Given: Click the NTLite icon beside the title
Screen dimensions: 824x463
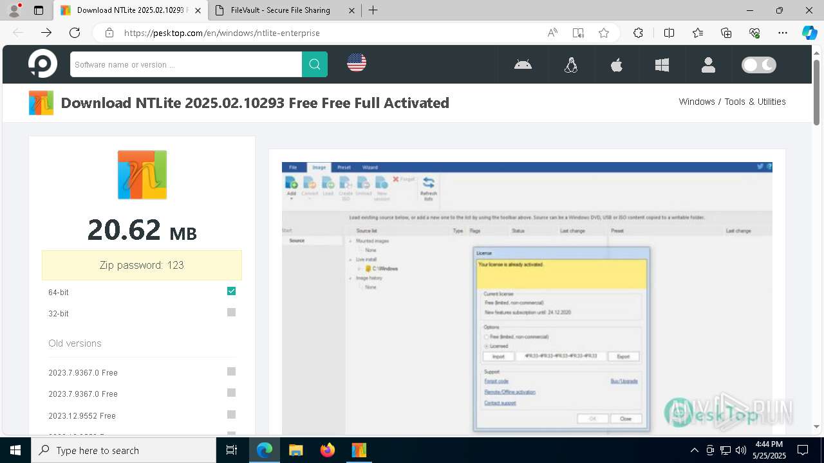Looking at the screenshot, I should [x=41, y=103].
